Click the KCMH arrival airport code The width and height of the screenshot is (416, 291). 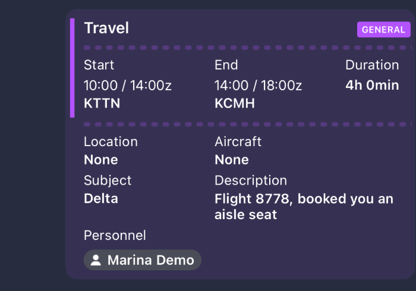tap(235, 103)
